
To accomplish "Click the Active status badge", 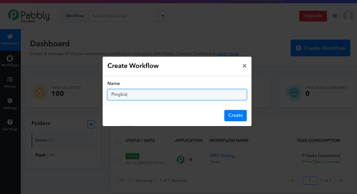I will point(132,156).
